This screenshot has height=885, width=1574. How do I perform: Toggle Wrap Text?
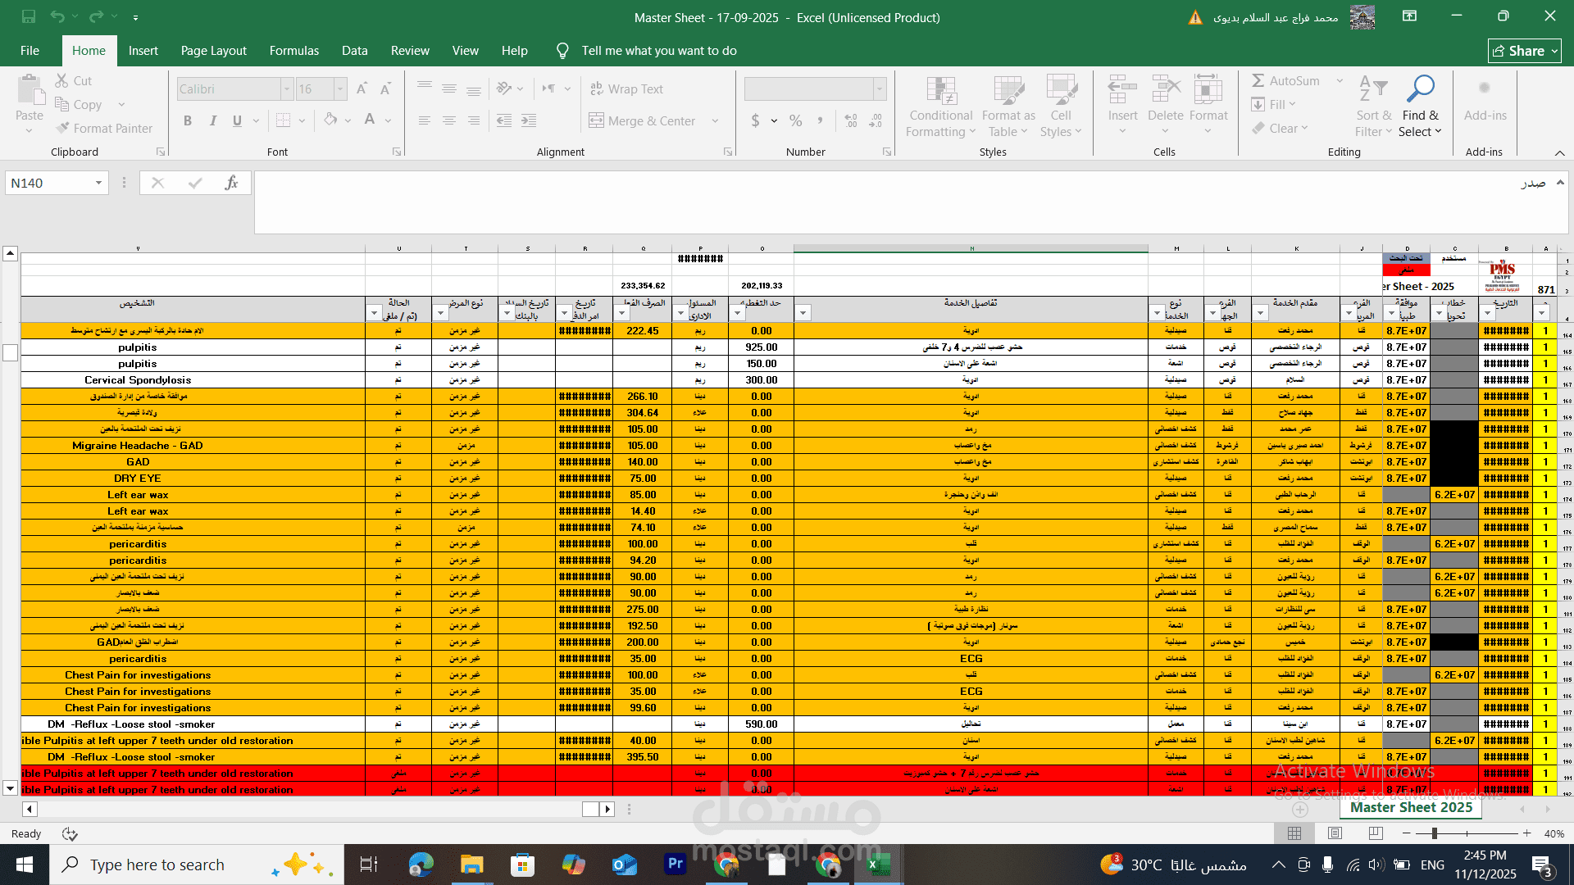click(627, 88)
